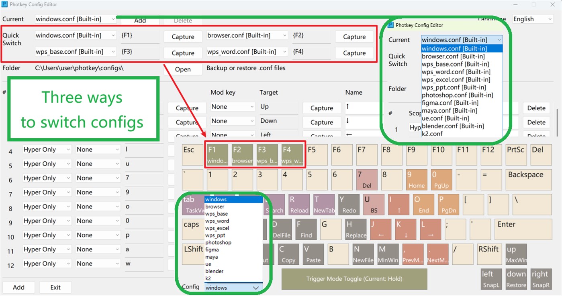Select k2.conf in open Current list
This screenshot has height=296, width=562.
click(462, 134)
